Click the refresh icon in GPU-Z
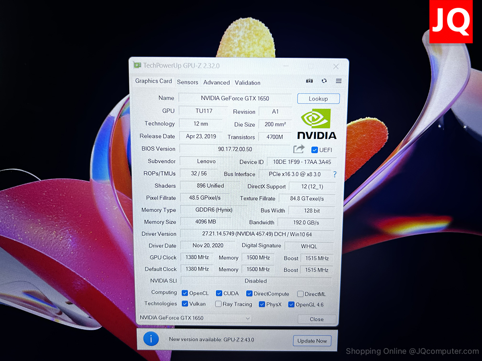Image resolution: width=482 pixels, height=361 pixels. coord(324,81)
